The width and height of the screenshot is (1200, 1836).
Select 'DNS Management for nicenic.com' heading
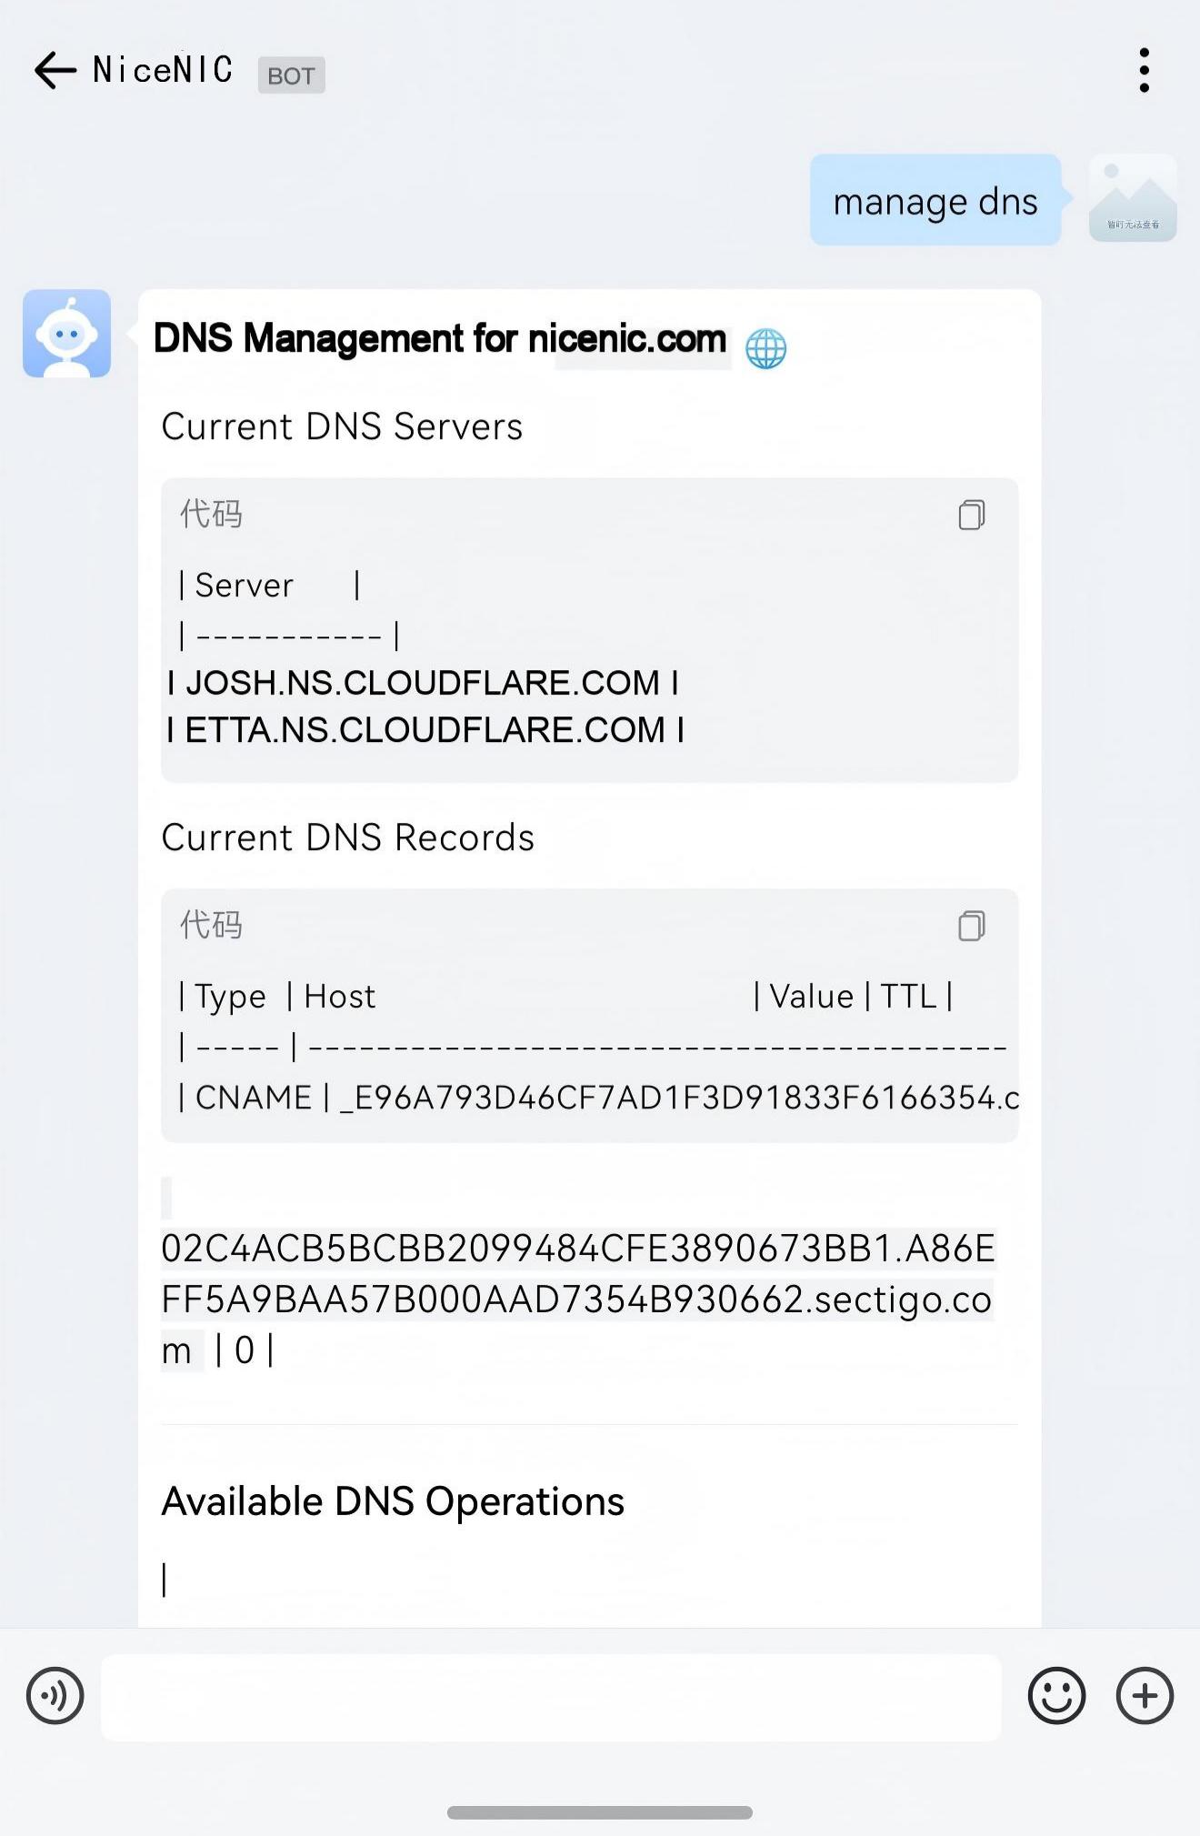pyautogui.click(x=440, y=339)
